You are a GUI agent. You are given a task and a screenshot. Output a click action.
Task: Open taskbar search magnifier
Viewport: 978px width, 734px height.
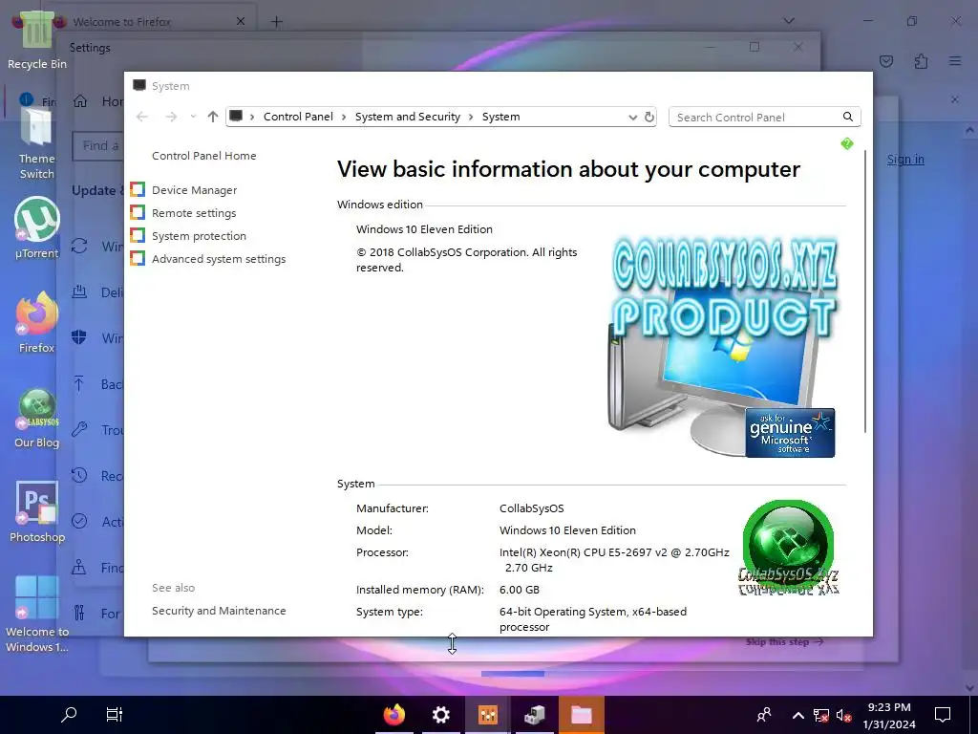pyautogui.click(x=69, y=714)
